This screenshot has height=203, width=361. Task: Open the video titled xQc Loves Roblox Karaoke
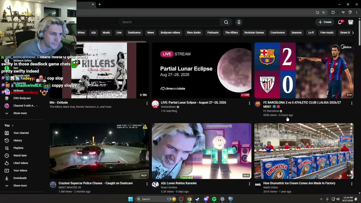179,183
